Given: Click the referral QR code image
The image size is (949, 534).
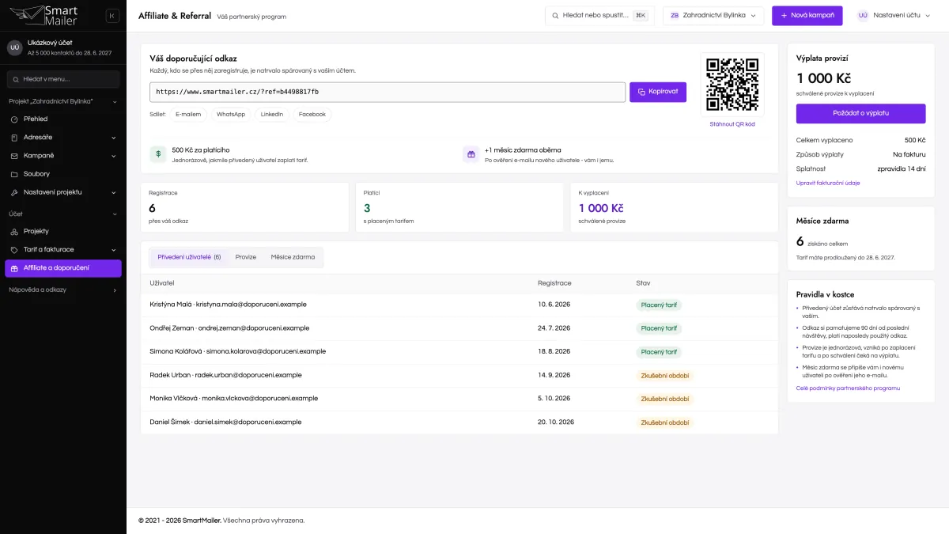Looking at the screenshot, I should 732,85.
